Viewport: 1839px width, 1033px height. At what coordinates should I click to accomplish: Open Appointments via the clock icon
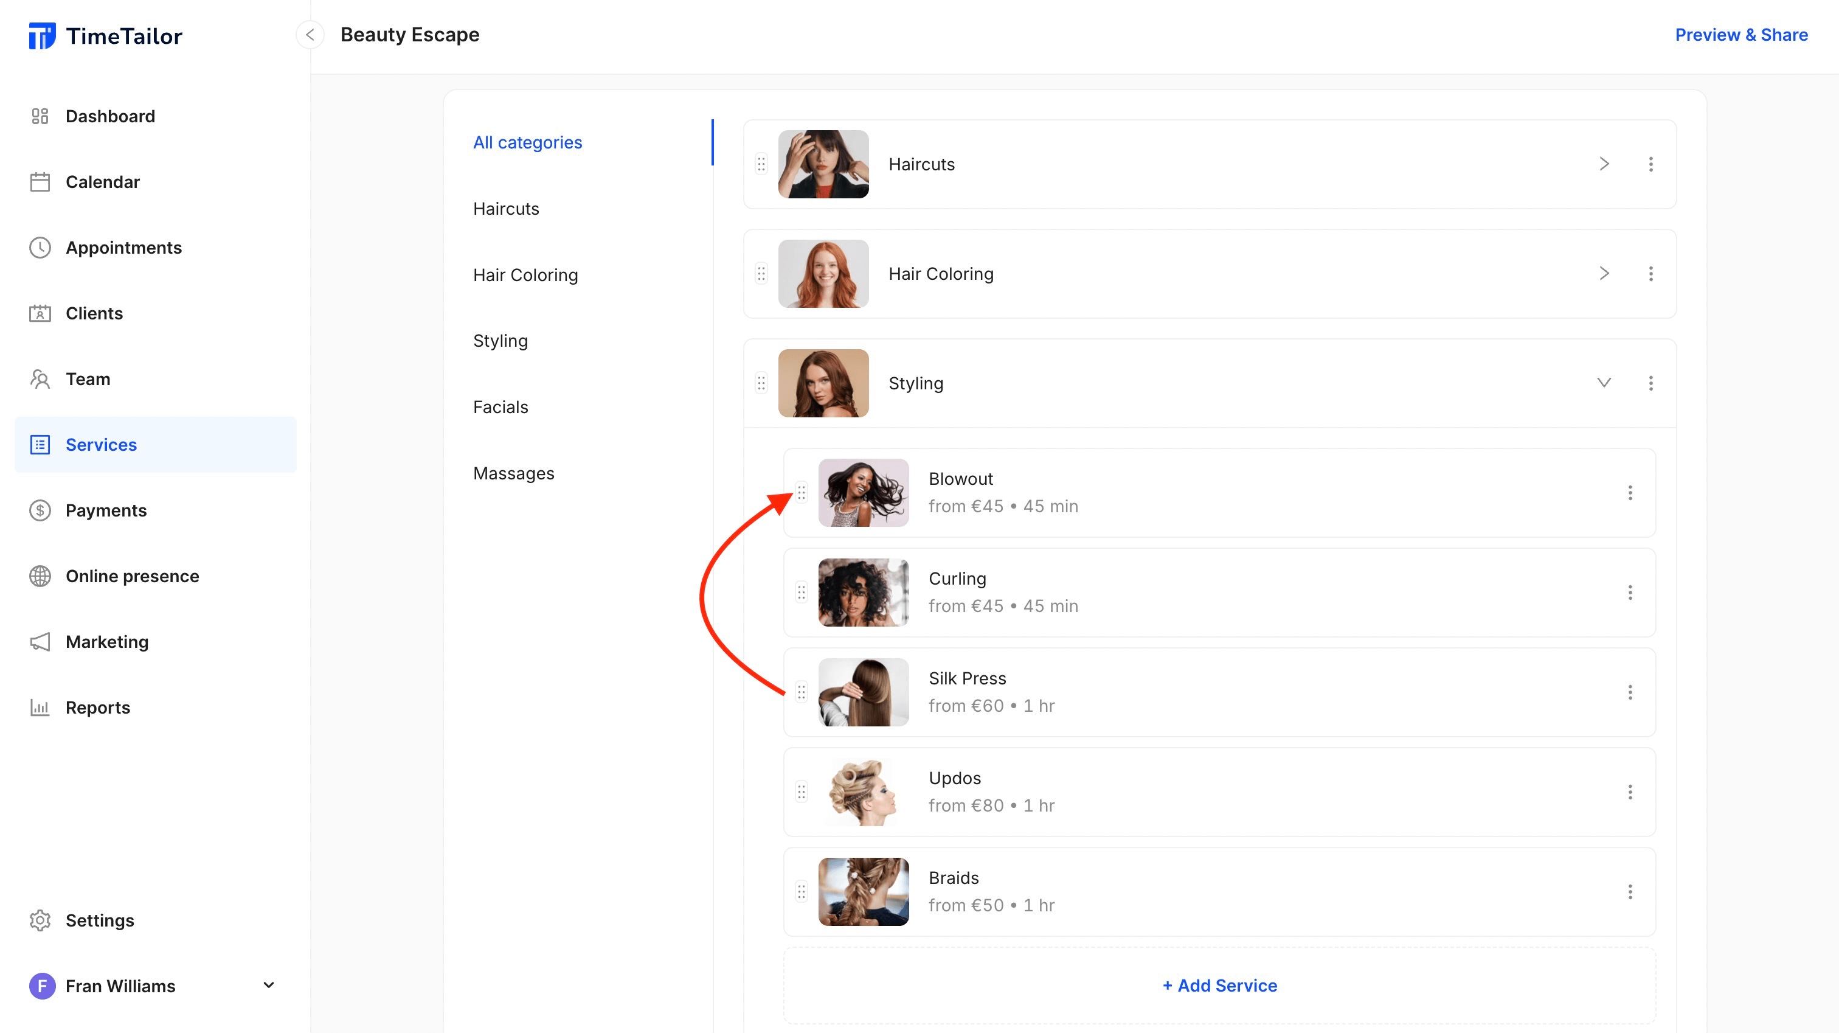40,247
